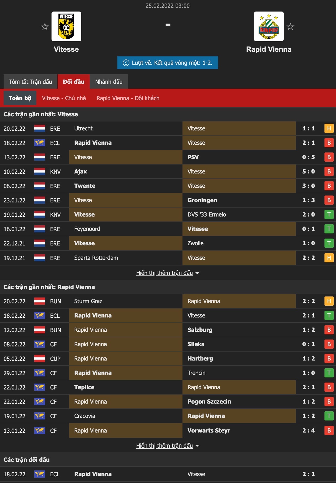This screenshot has width=336, height=483.
Task: Open Ajax team from 10.02.22 match
Action: click(81, 171)
